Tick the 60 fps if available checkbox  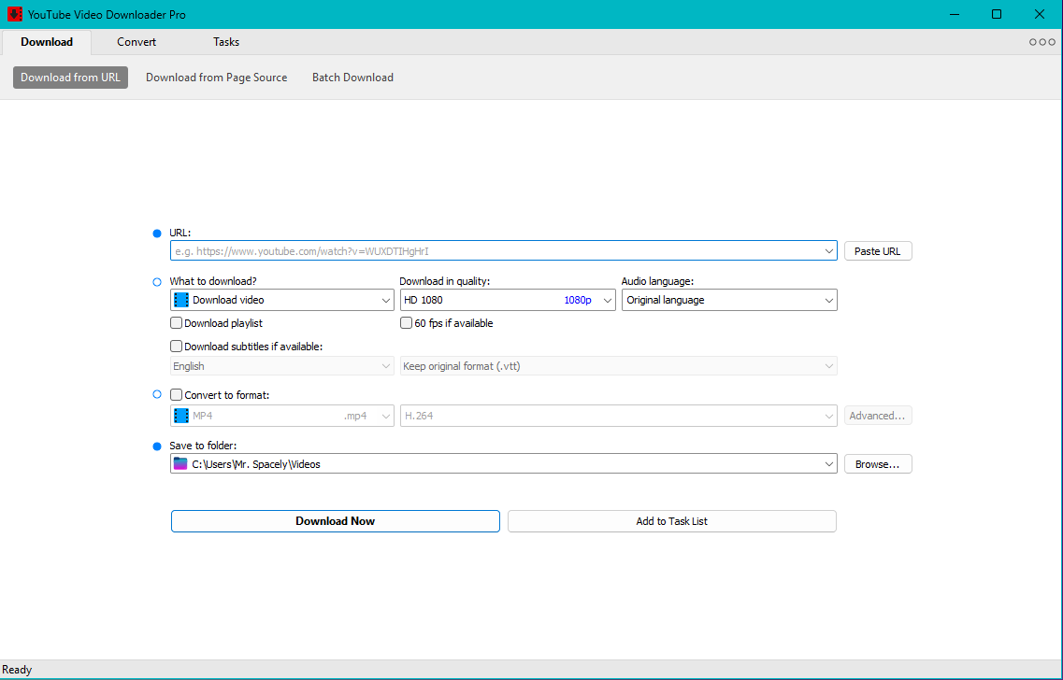(x=406, y=323)
